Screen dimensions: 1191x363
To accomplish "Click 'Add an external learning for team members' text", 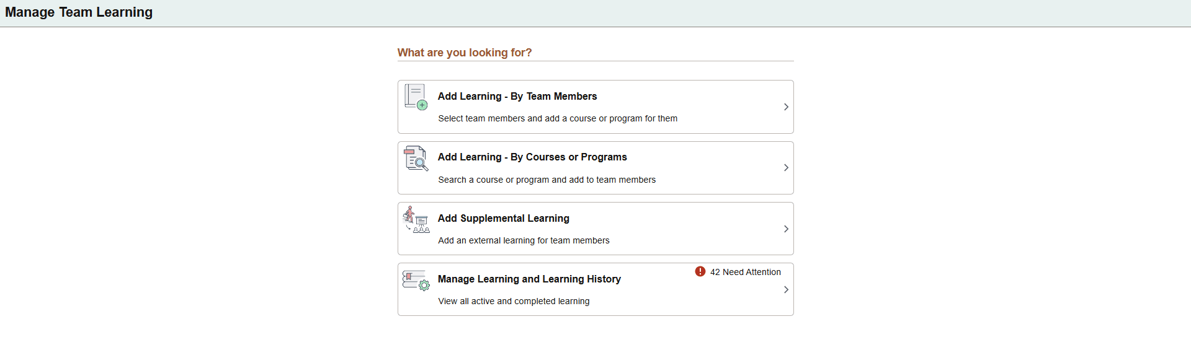I will point(524,240).
